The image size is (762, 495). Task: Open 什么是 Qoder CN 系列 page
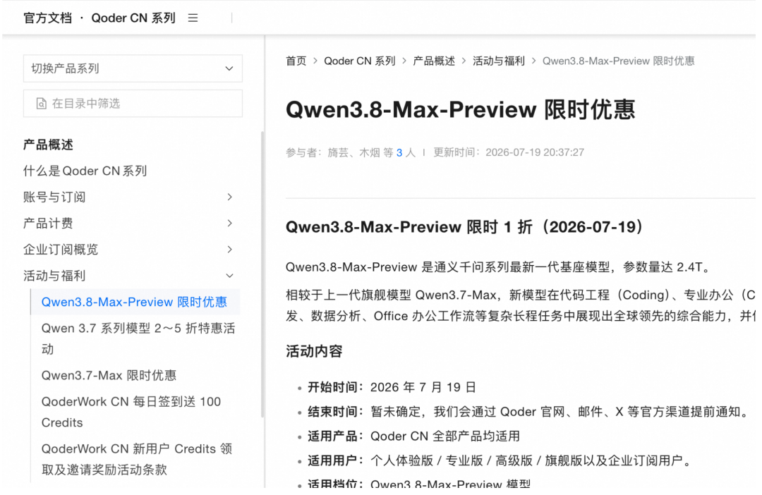pyautogui.click(x=85, y=171)
